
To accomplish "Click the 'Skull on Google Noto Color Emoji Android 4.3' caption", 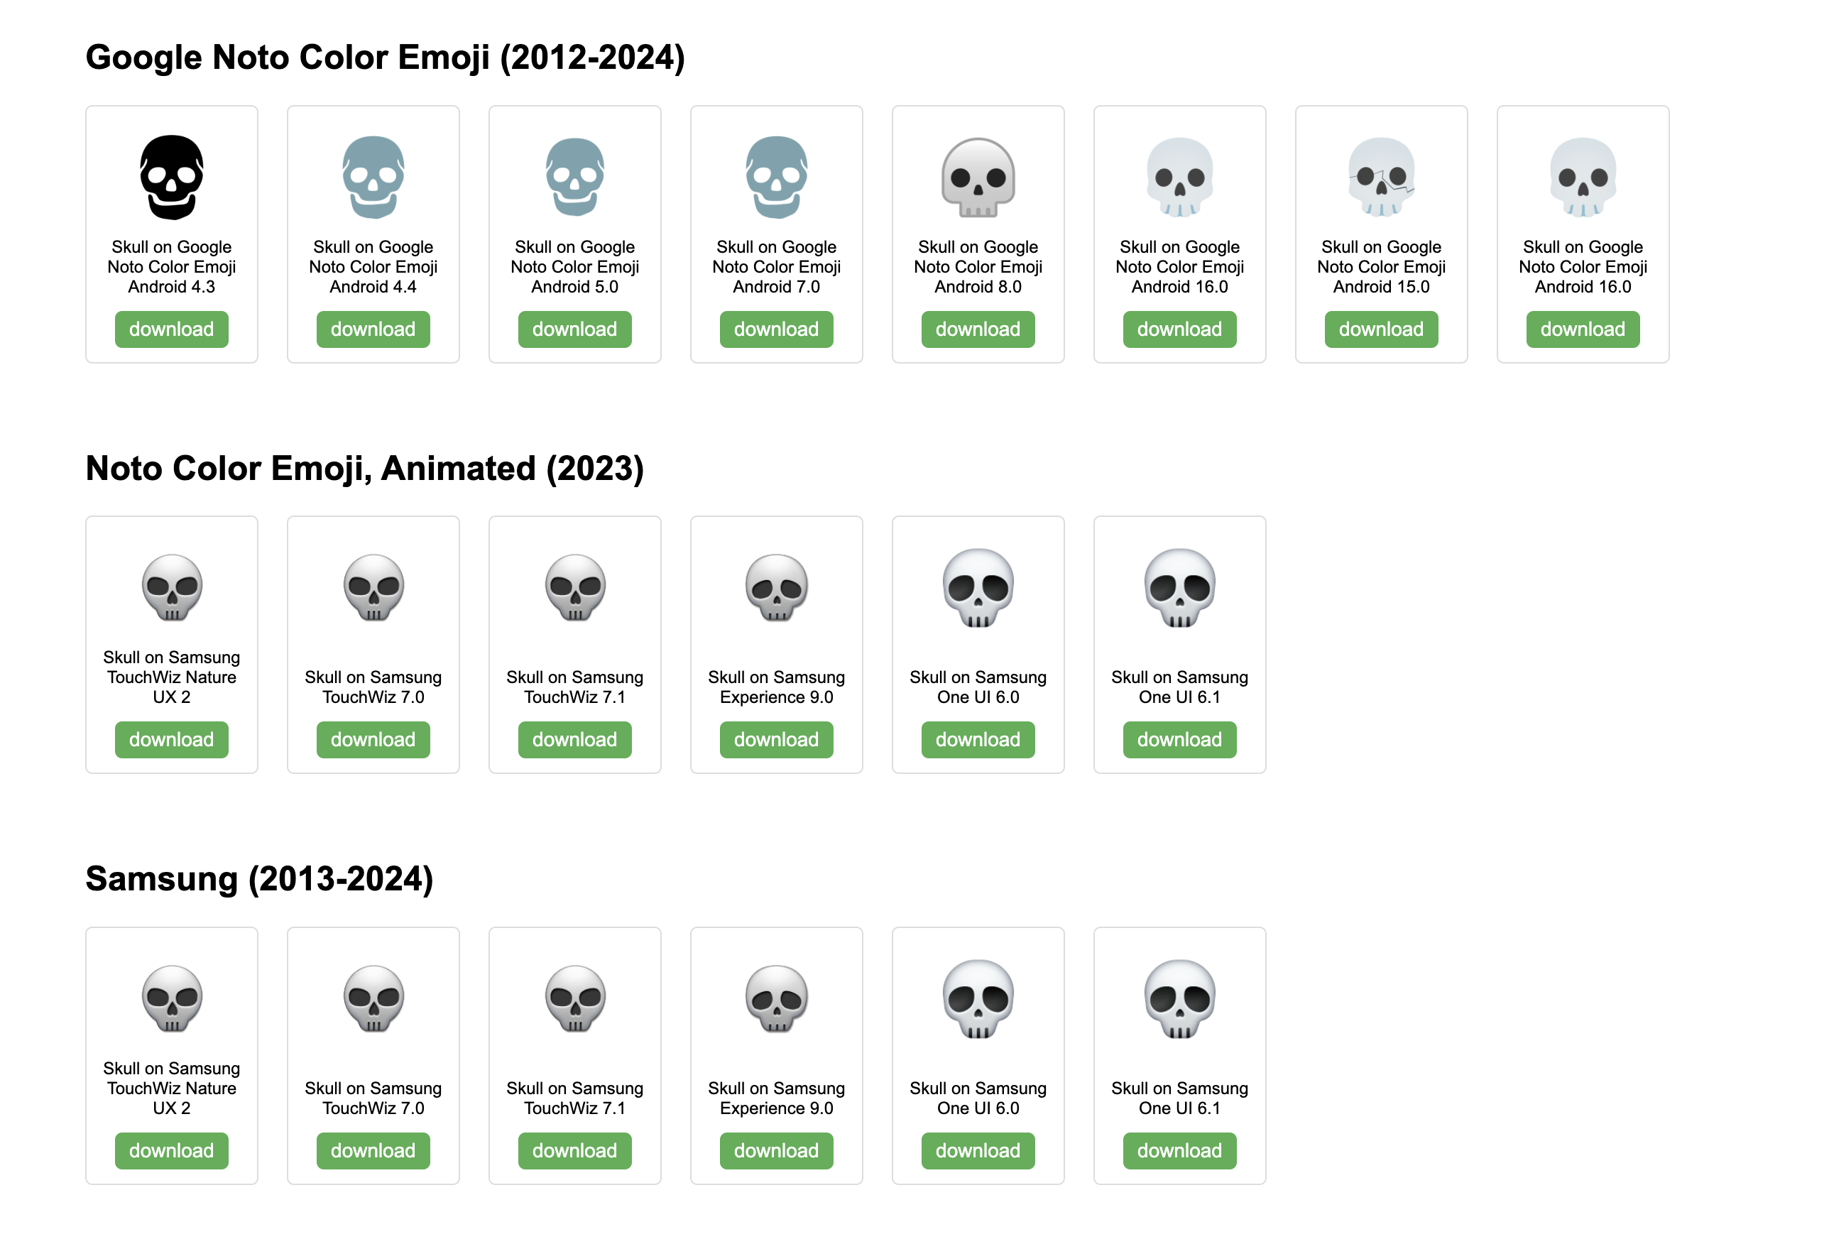I will [172, 267].
